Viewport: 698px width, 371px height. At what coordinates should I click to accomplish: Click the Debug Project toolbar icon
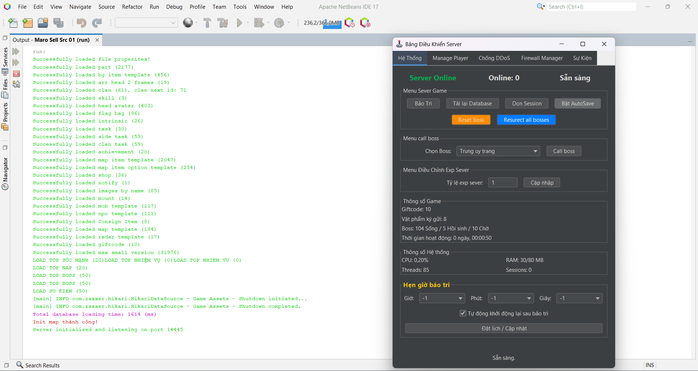tap(259, 23)
